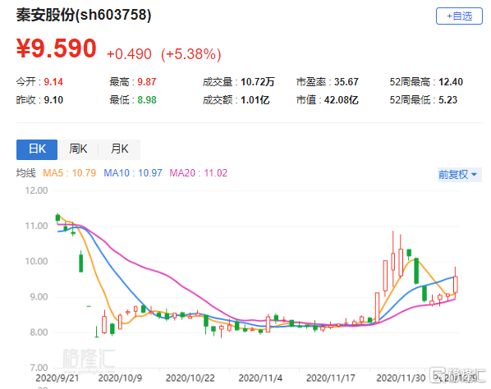Click 最低 value 8.98
This screenshot has height=389, width=491.
(147, 100)
